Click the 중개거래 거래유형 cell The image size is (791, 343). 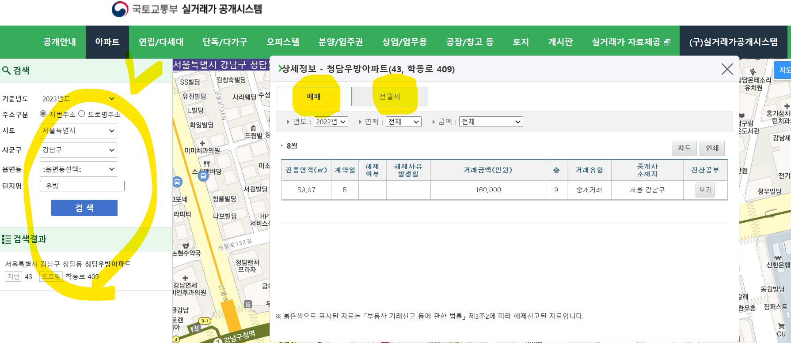coord(589,190)
